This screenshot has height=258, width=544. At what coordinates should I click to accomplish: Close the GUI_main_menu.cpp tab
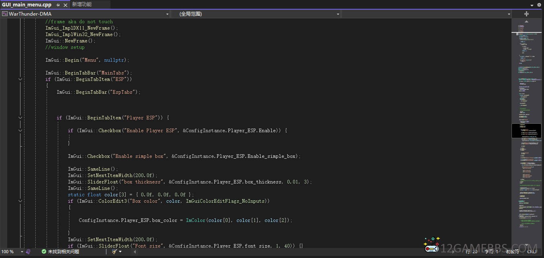[65, 5]
